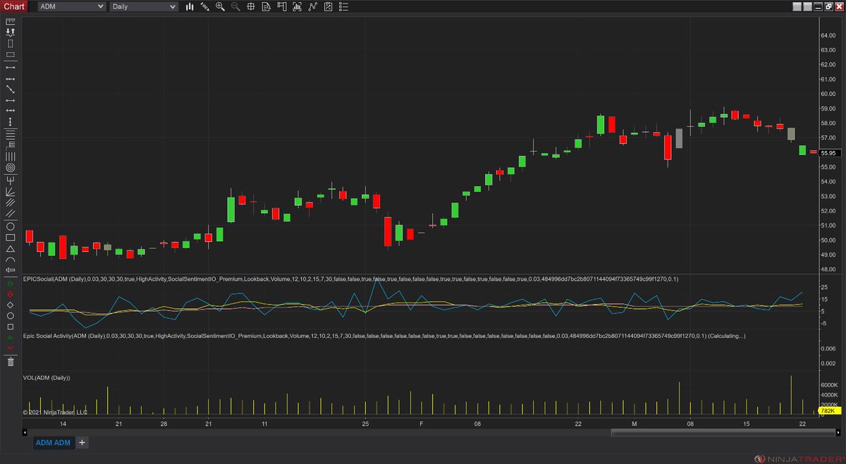Place a red Arrow Down marker
Viewport: 846px width, 464px height.
(x=11, y=293)
